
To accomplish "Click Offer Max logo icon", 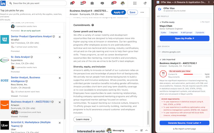I will 159,9.
